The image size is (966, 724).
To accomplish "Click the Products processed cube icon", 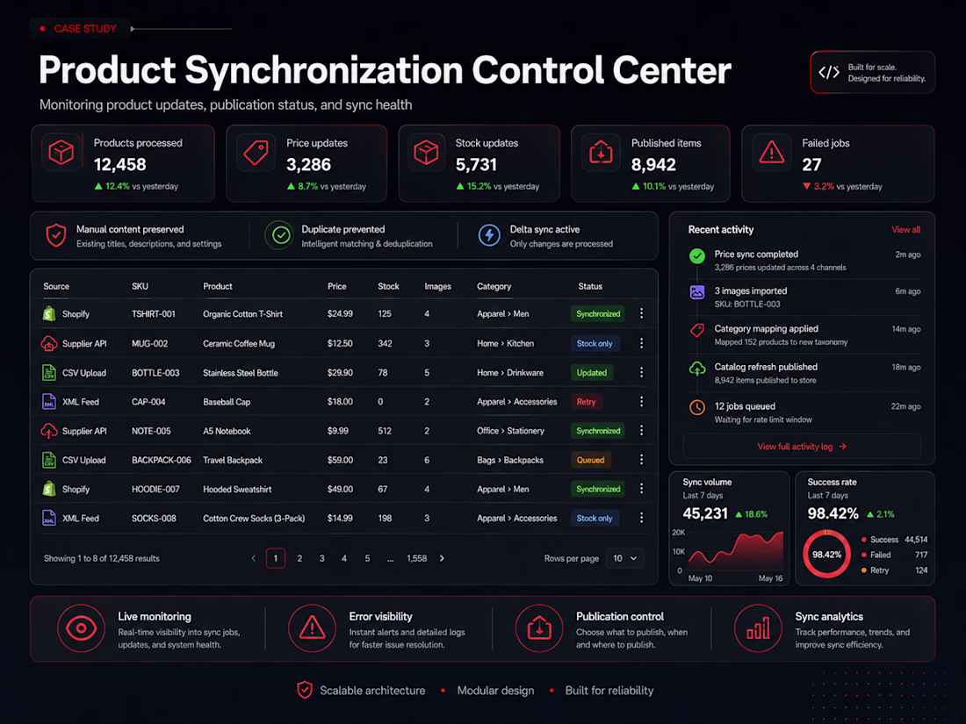I will click(61, 152).
